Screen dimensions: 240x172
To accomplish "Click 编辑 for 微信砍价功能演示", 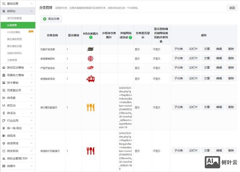I will (x=219, y=150).
